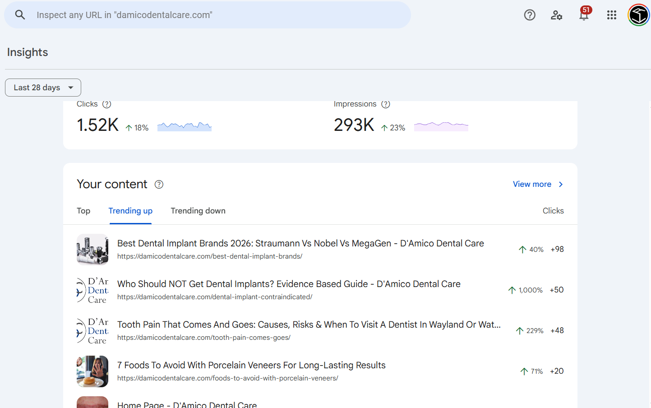The image size is (651, 408).
Task: Open 7 Foods To Avoid With Porcelain Veneers title
Action: click(251, 365)
